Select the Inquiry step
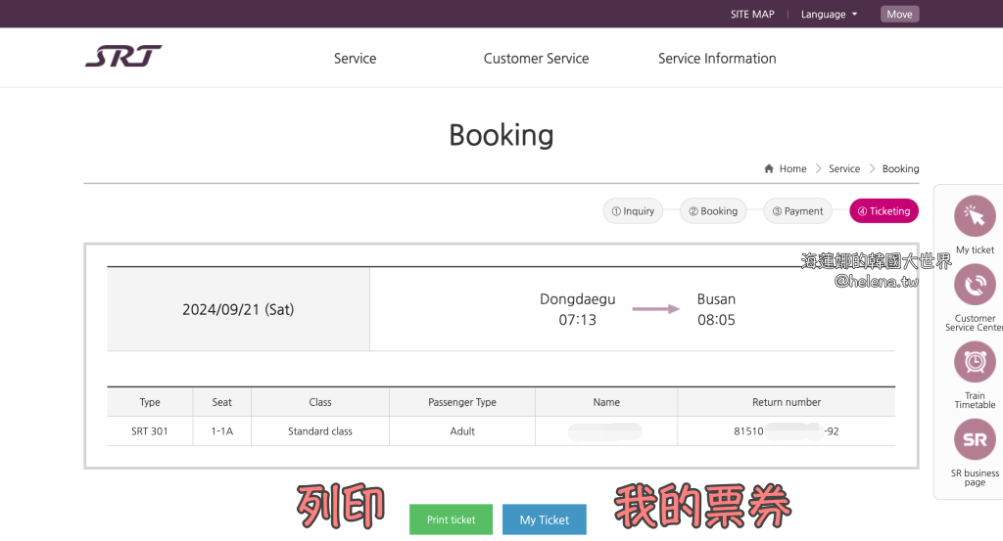The image size is (1003, 541). click(x=633, y=210)
